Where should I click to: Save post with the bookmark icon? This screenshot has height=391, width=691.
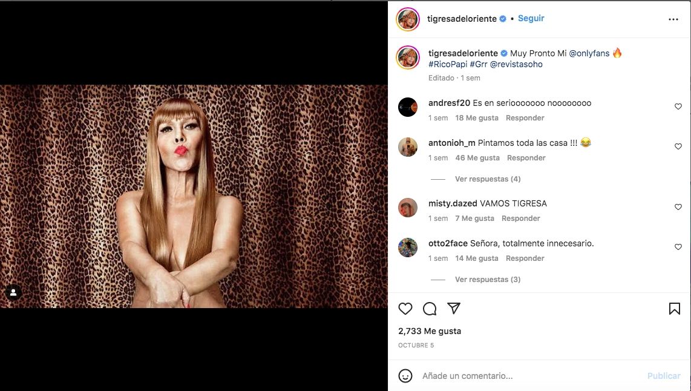674,309
